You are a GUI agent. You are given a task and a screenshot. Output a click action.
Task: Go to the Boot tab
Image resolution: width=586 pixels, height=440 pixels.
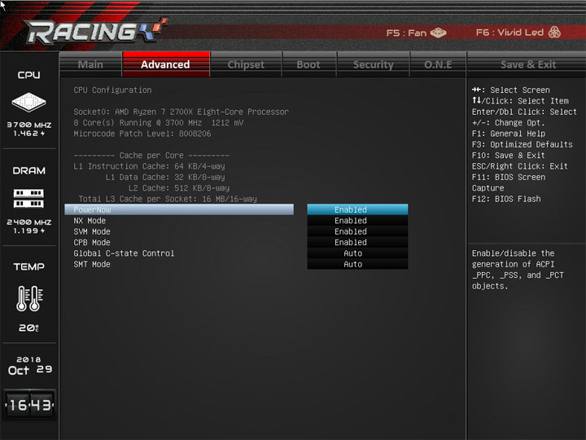tap(308, 64)
